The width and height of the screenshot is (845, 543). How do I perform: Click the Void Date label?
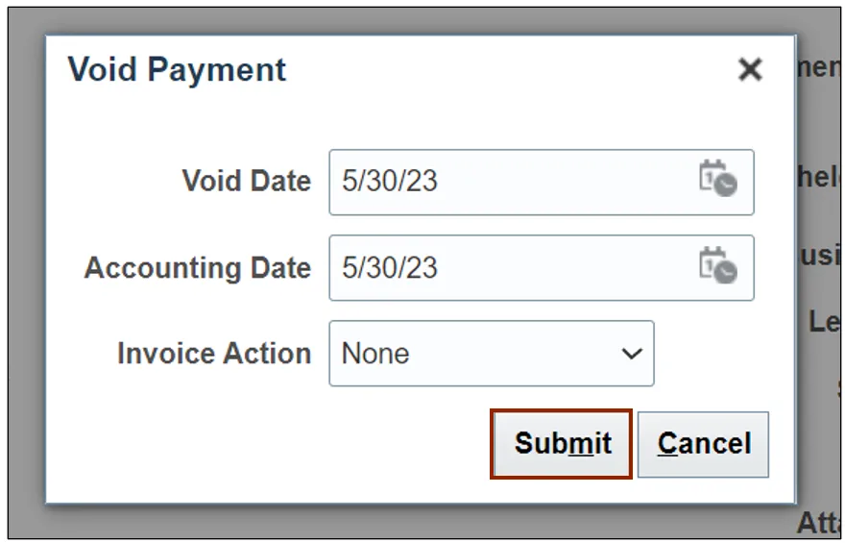(x=246, y=181)
